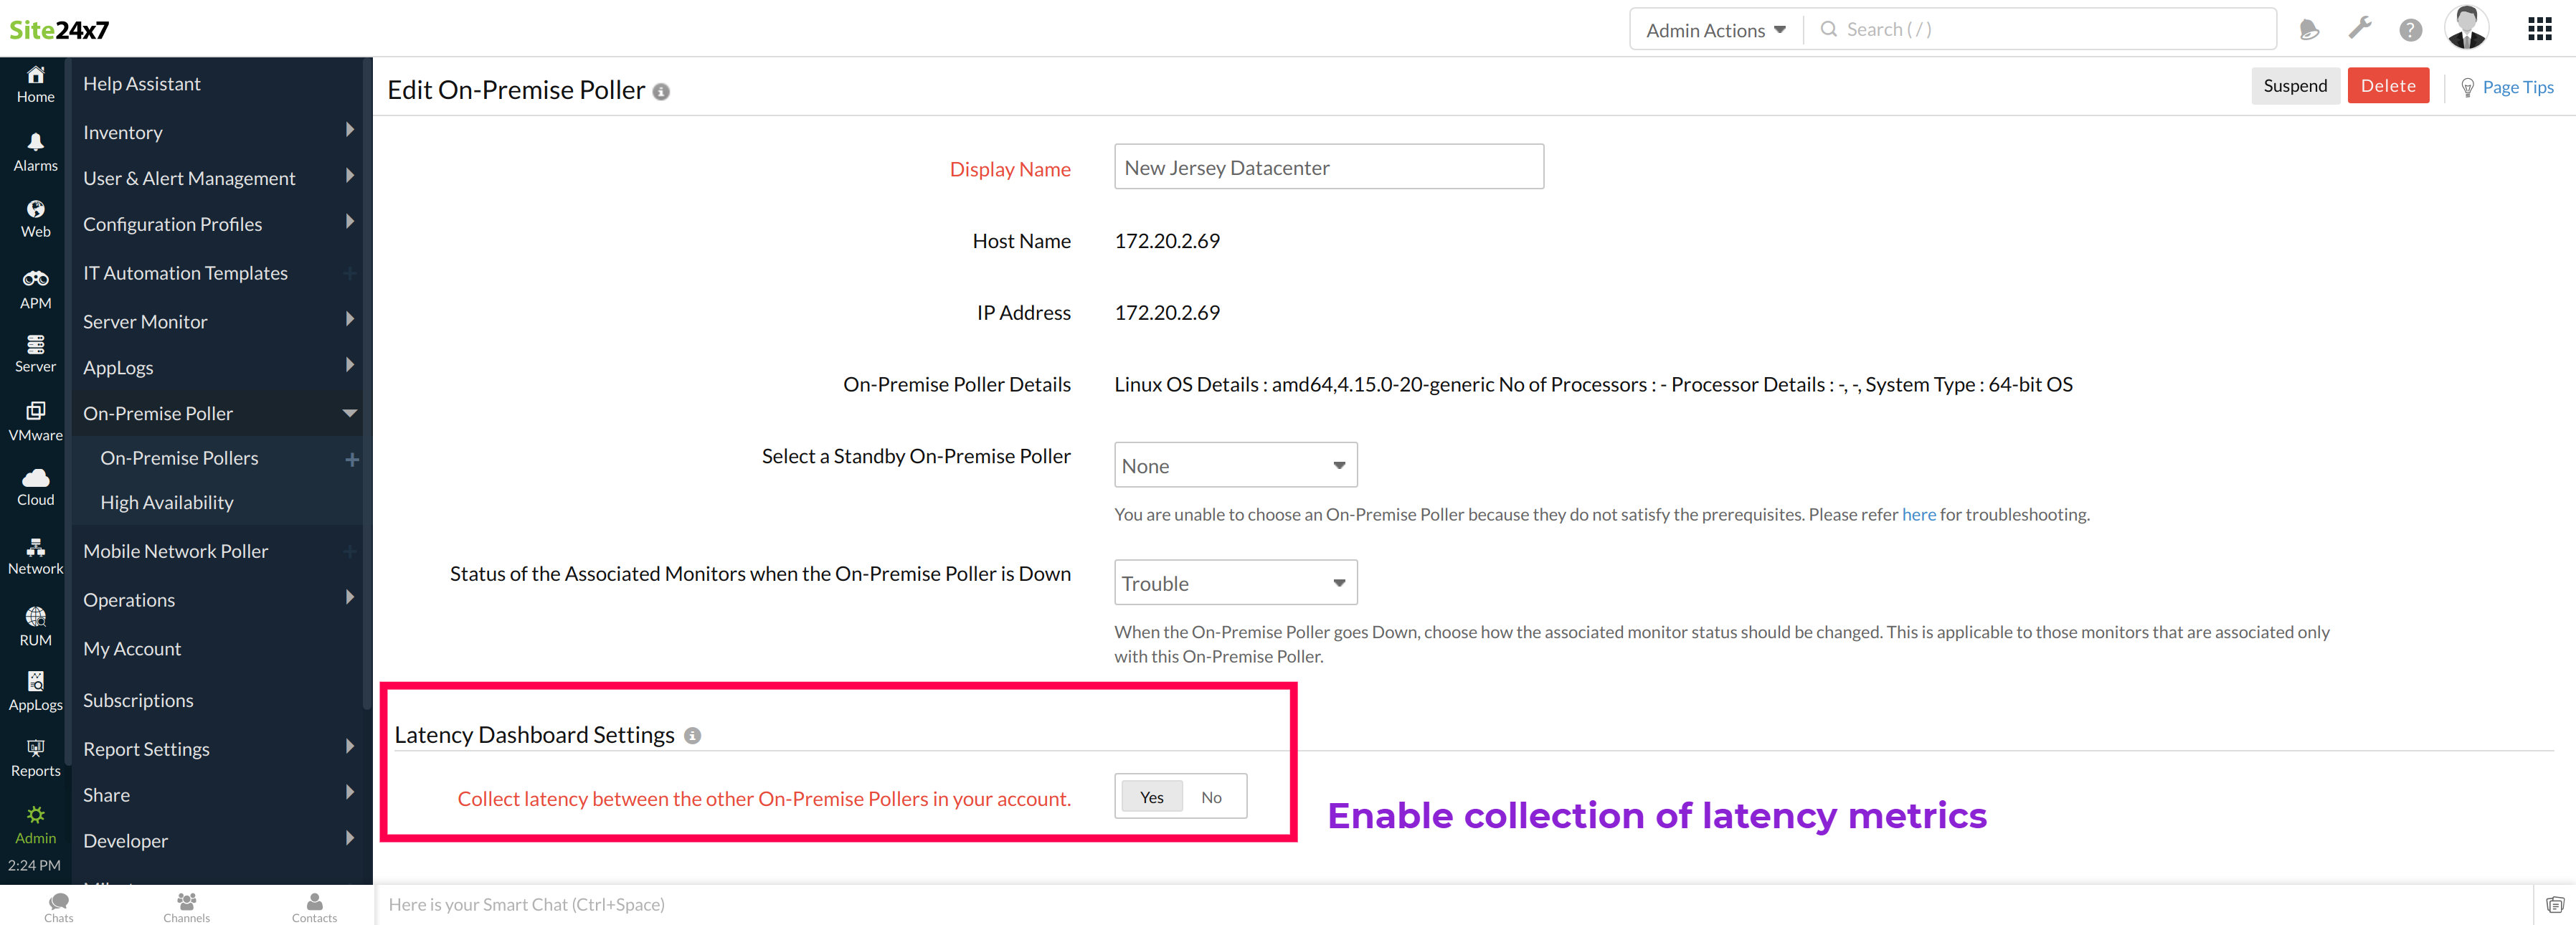2576x925 pixels.
Task: Enable latency collection by selecting Yes
Action: point(1150,796)
